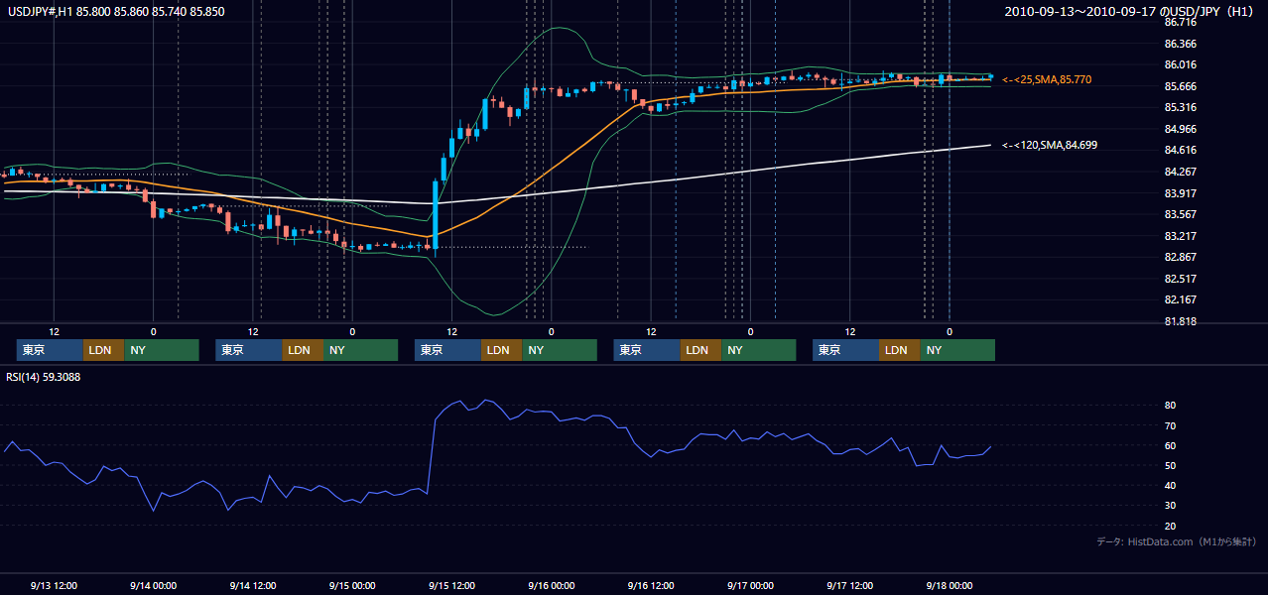Click the RSI scale value 40
Viewport: 1268px width, 595px height.
[x=1171, y=485]
